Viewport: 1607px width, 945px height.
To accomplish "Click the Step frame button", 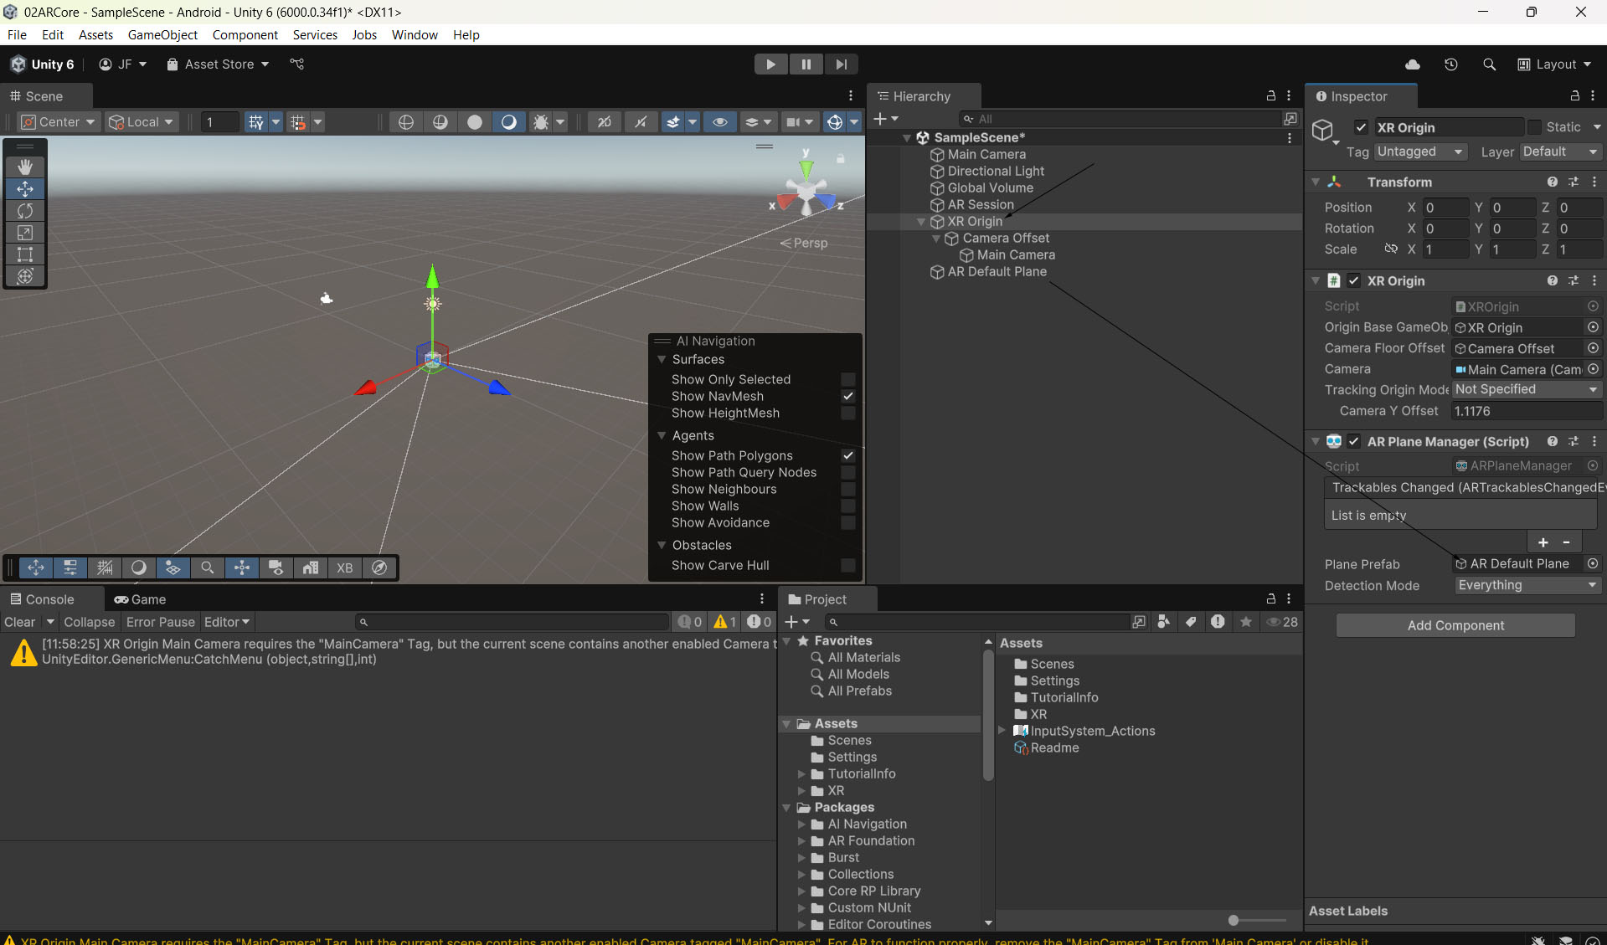I will pyautogui.click(x=841, y=64).
